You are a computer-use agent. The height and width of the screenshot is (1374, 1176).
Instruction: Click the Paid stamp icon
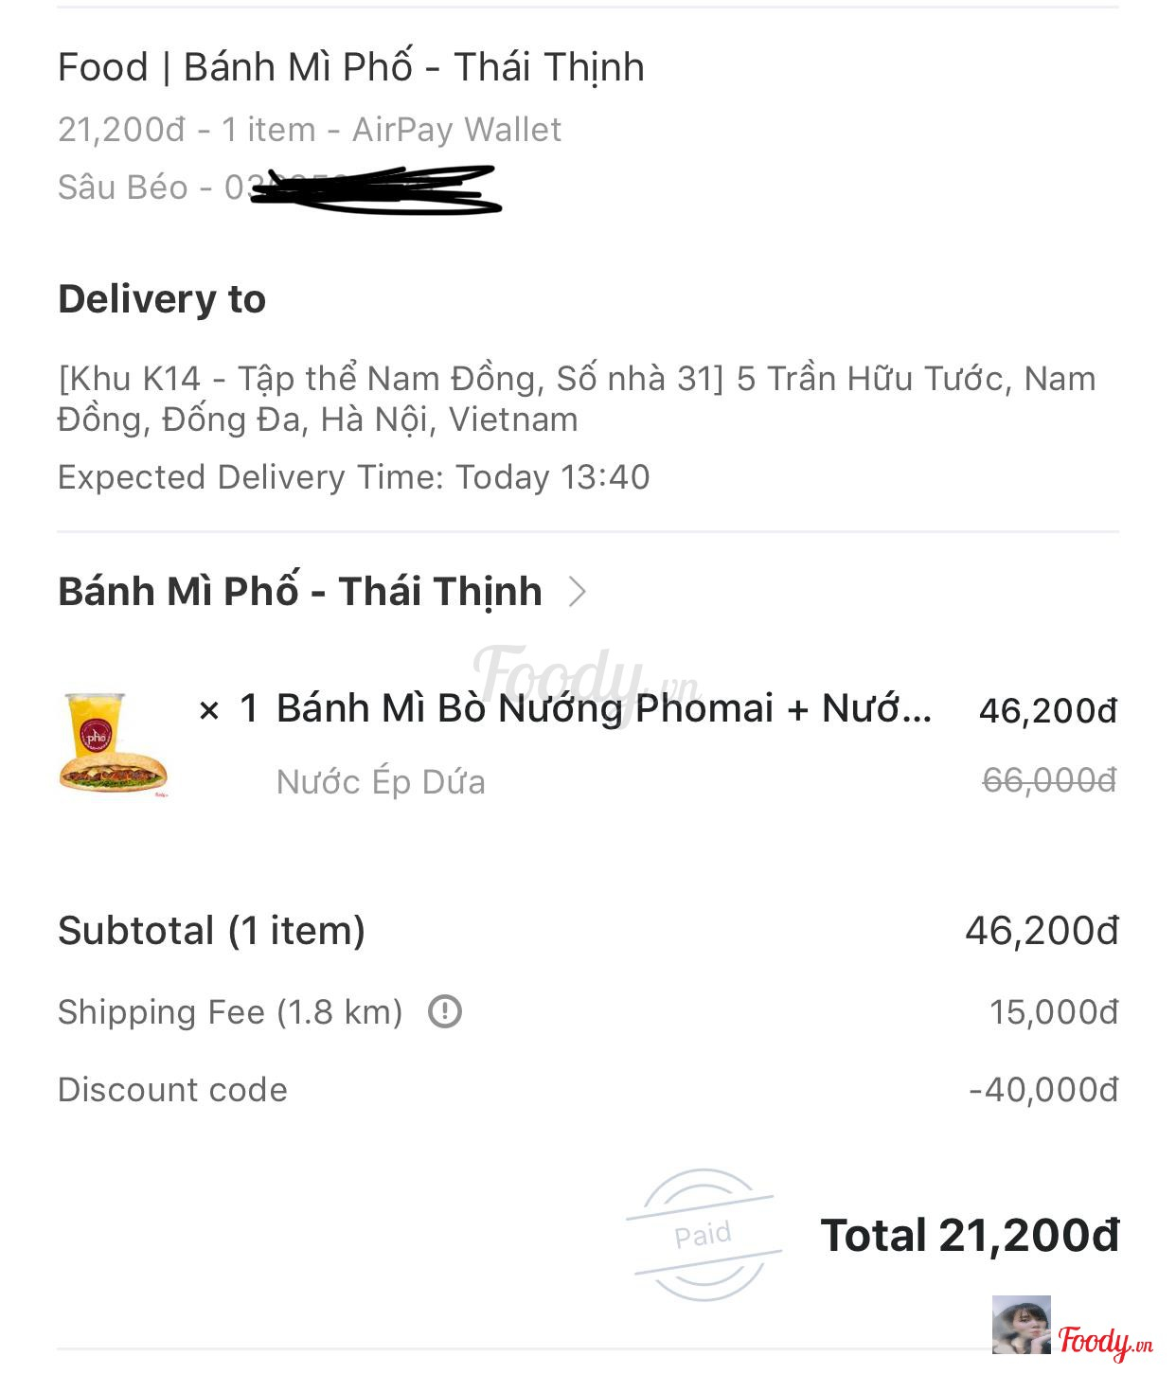[x=704, y=1234]
